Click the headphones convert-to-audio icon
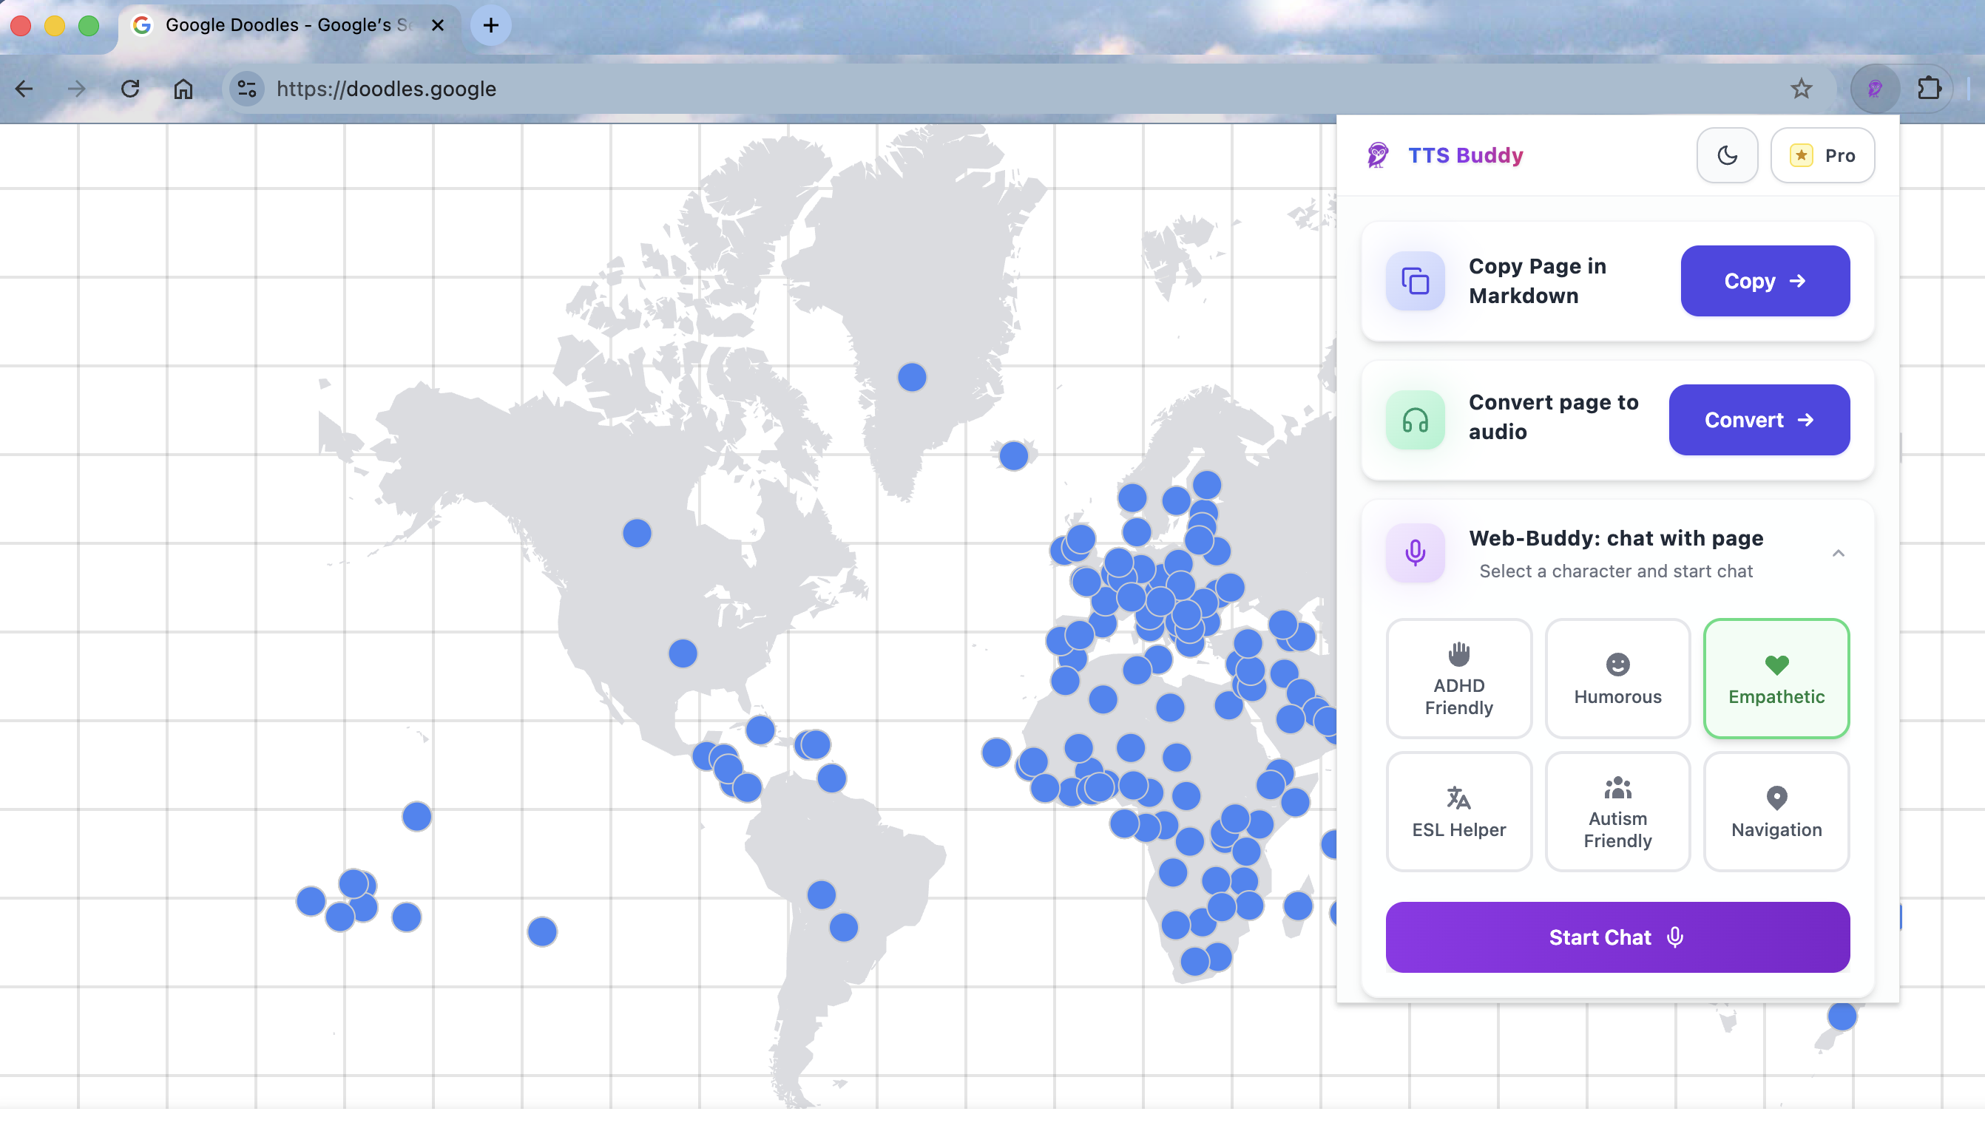This screenshot has width=1985, height=1131. click(1415, 419)
